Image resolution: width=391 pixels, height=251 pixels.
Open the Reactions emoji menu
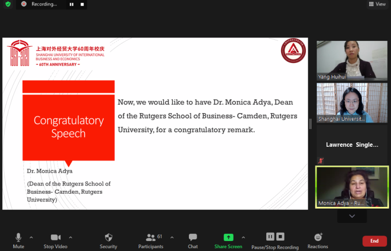pos(318,239)
